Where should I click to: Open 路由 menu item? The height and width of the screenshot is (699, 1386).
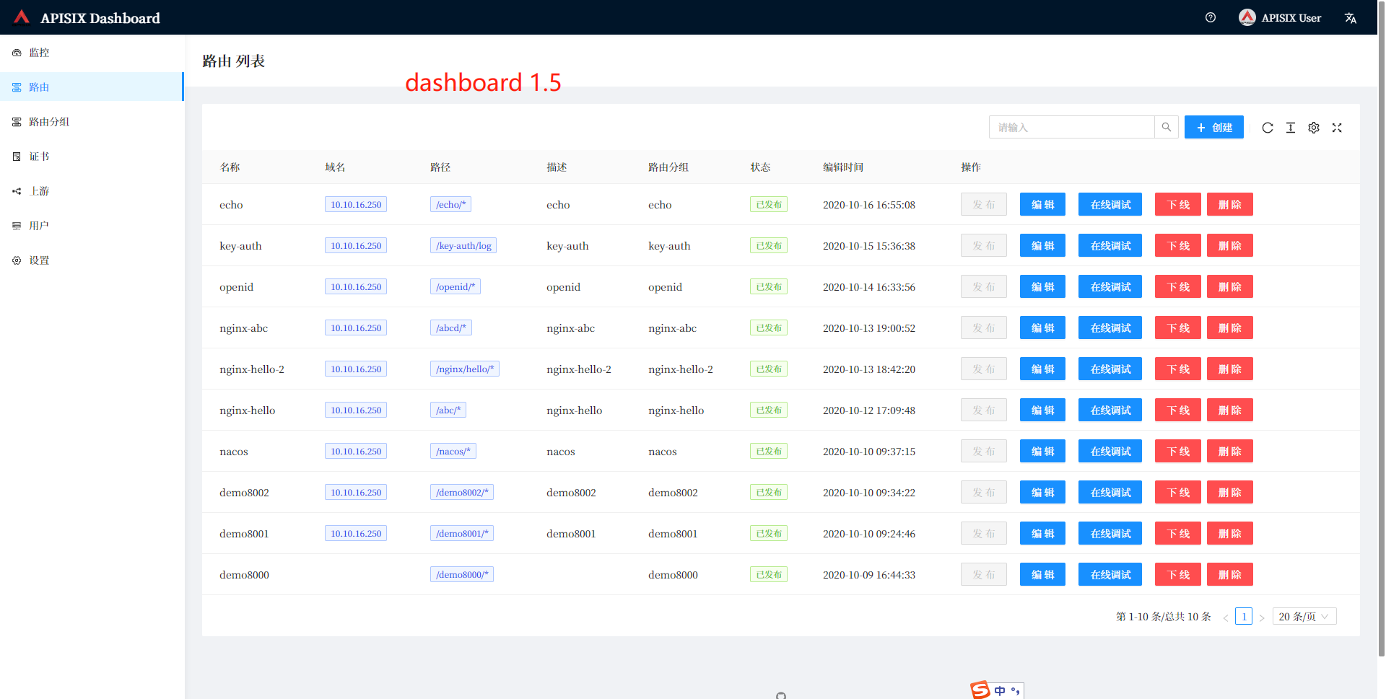92,87
